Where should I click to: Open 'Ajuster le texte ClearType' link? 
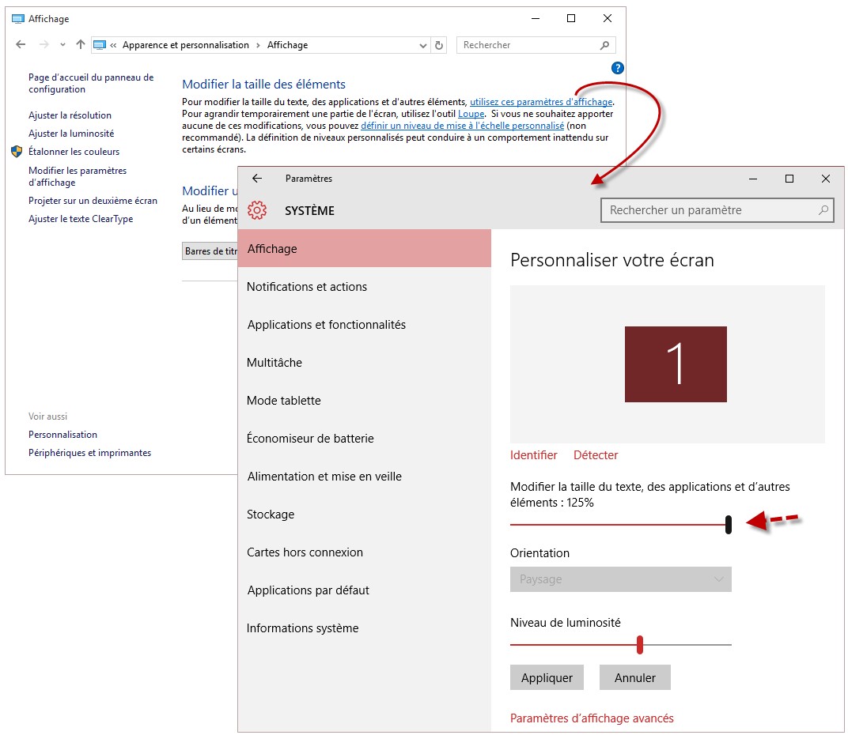click(x=81, y=219)
